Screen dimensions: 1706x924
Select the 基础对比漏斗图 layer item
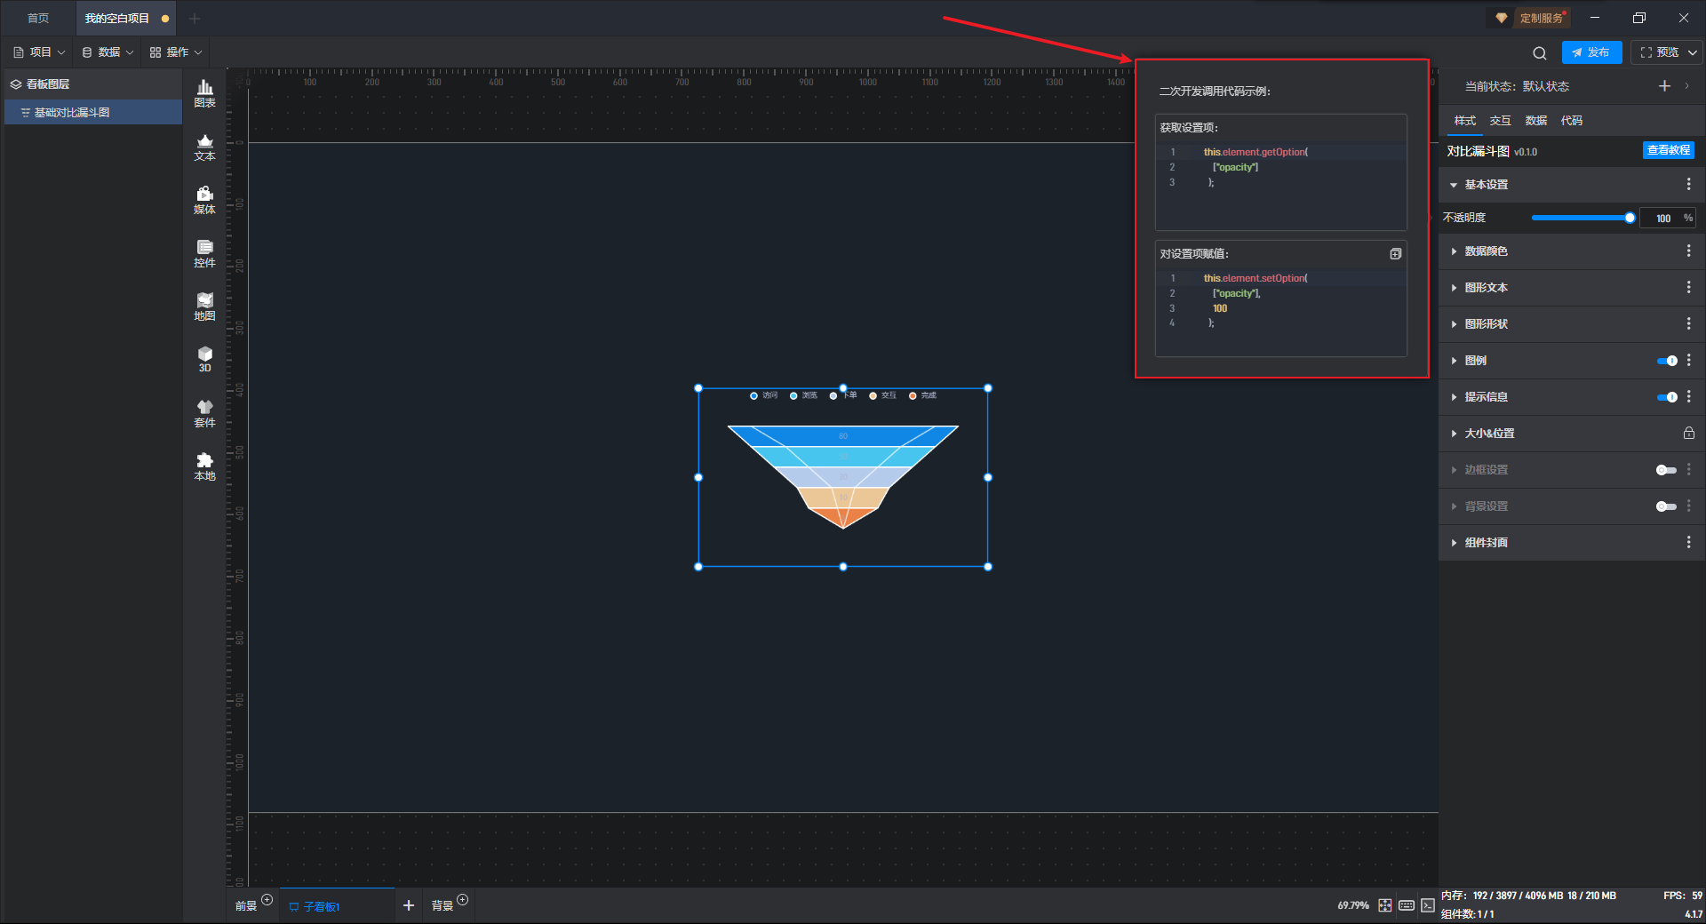72,113
